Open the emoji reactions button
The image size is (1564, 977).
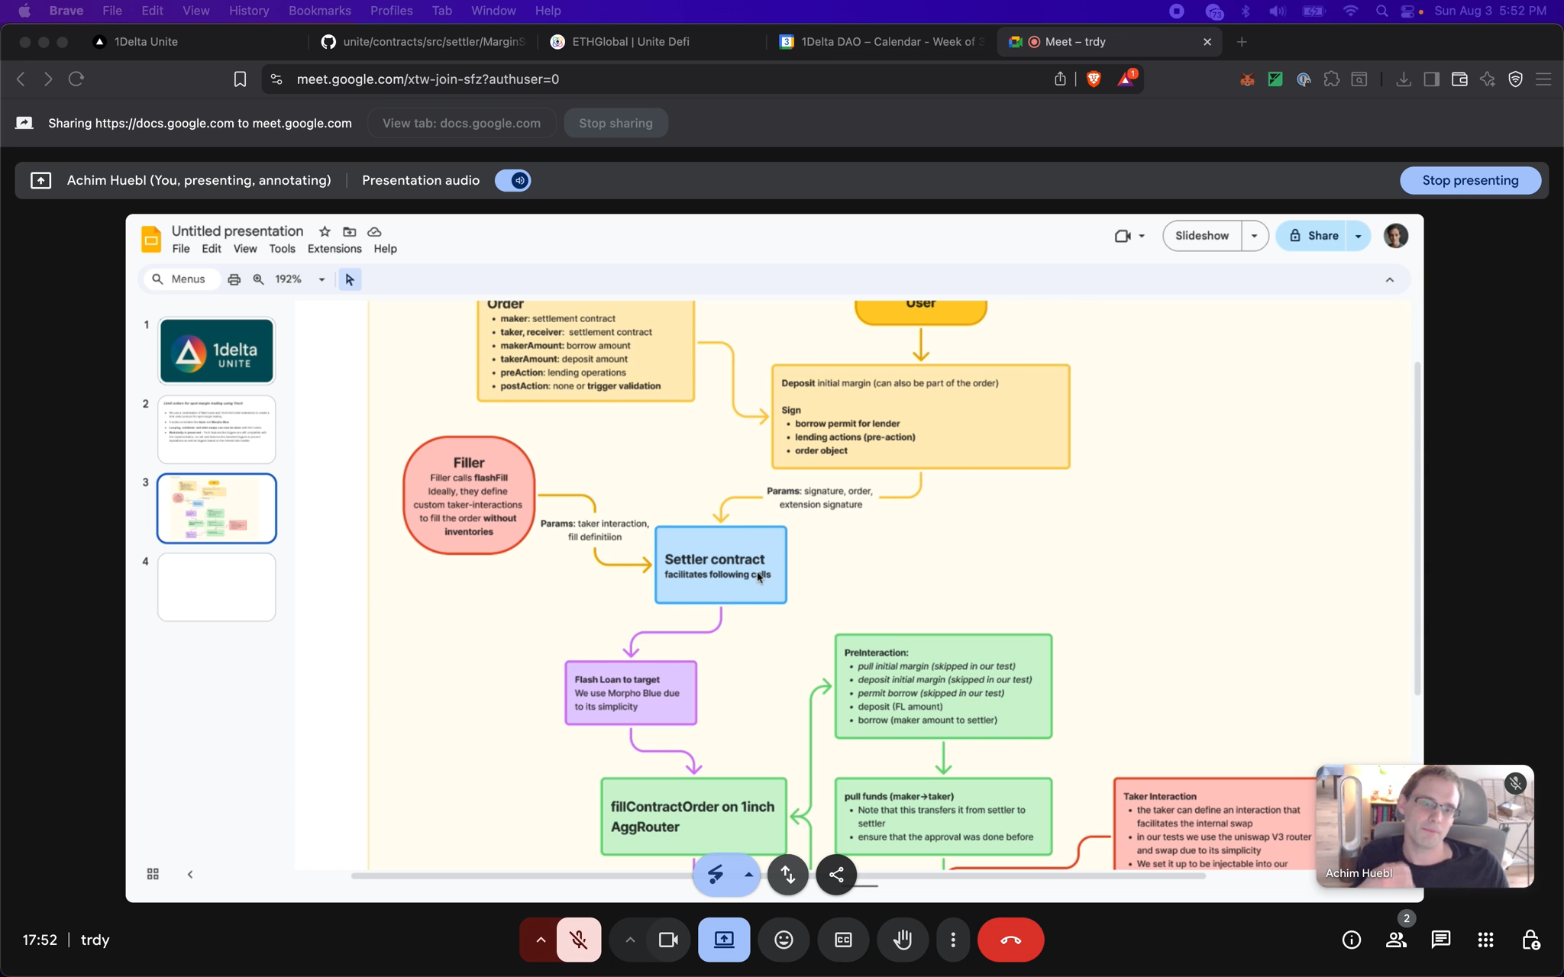(x=784, y=940)
